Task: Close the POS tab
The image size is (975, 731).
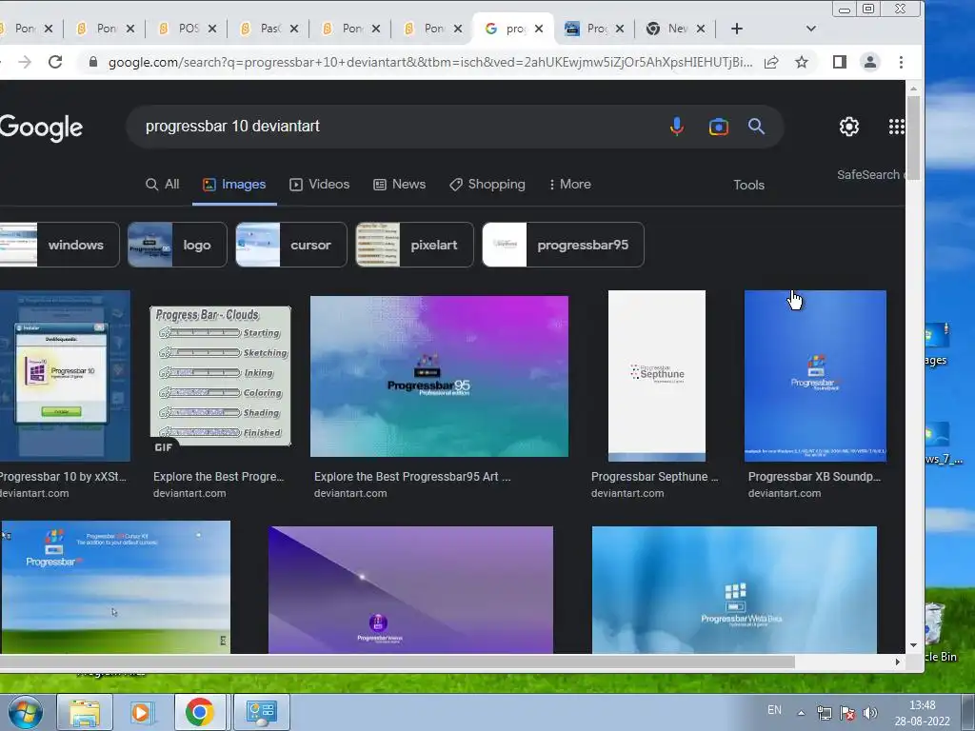Action: pyautogui.click(x=212, y=29)
